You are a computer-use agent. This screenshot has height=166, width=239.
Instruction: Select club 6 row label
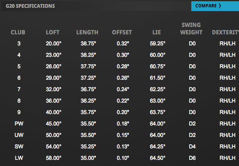(x=19, y=78)
